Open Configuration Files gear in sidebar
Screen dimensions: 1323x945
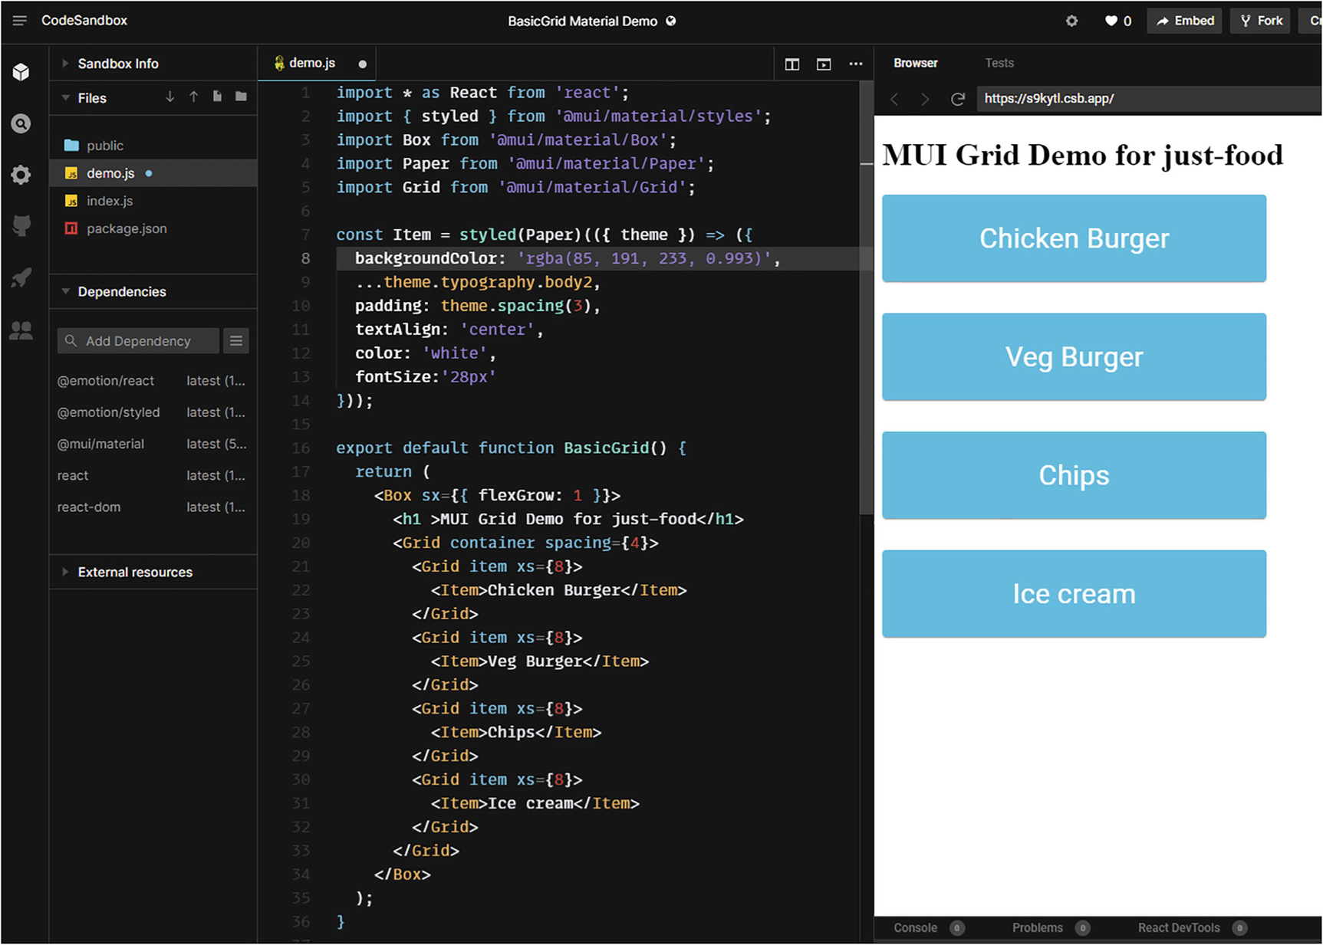pos(21,175)
